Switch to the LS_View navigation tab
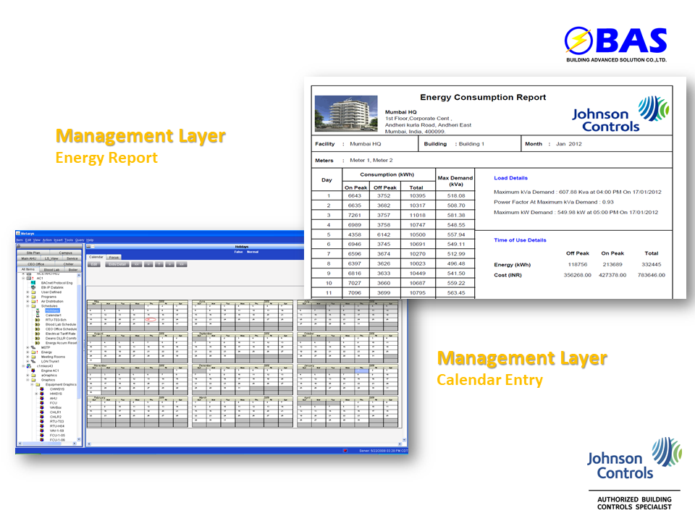 pos(51,258)
